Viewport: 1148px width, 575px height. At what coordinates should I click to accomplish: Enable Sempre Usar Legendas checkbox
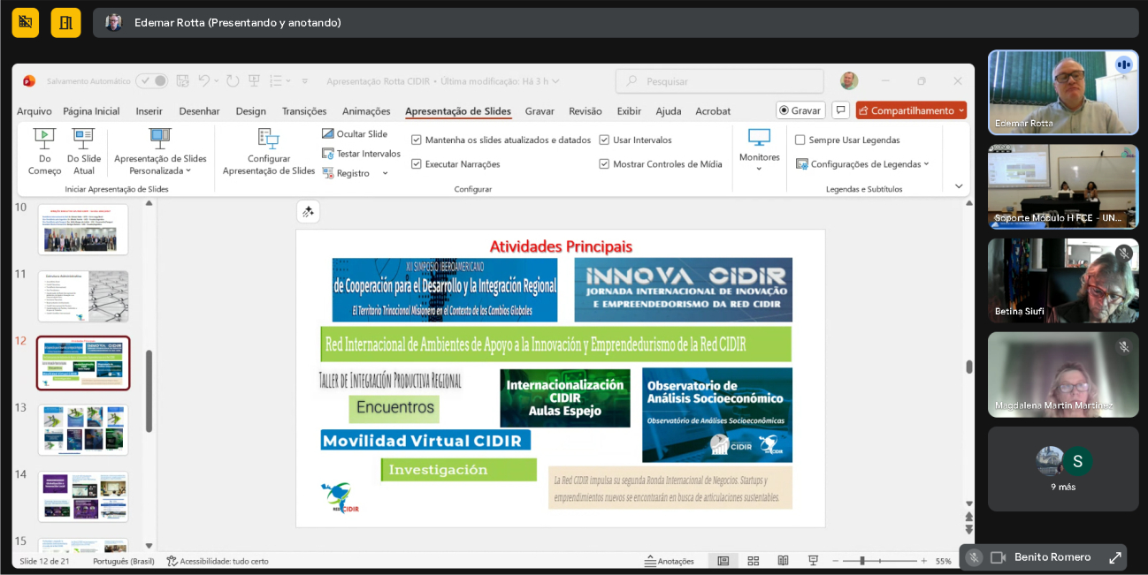click(800, 140)
